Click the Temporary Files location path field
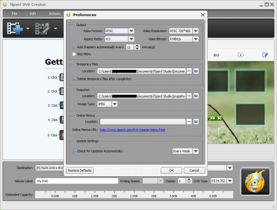 (141, 71)
